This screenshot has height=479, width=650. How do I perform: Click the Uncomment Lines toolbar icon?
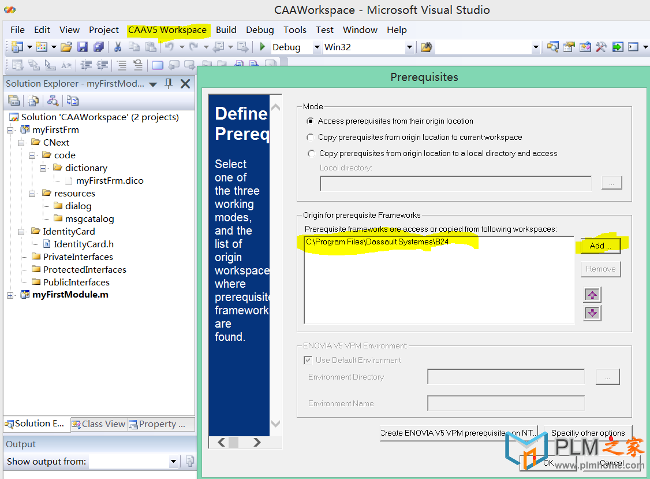pos(137,65)
